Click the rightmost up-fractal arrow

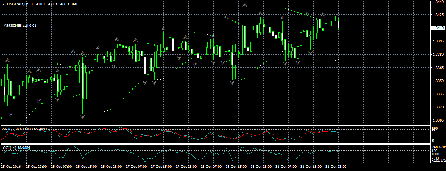coord(323,14)
